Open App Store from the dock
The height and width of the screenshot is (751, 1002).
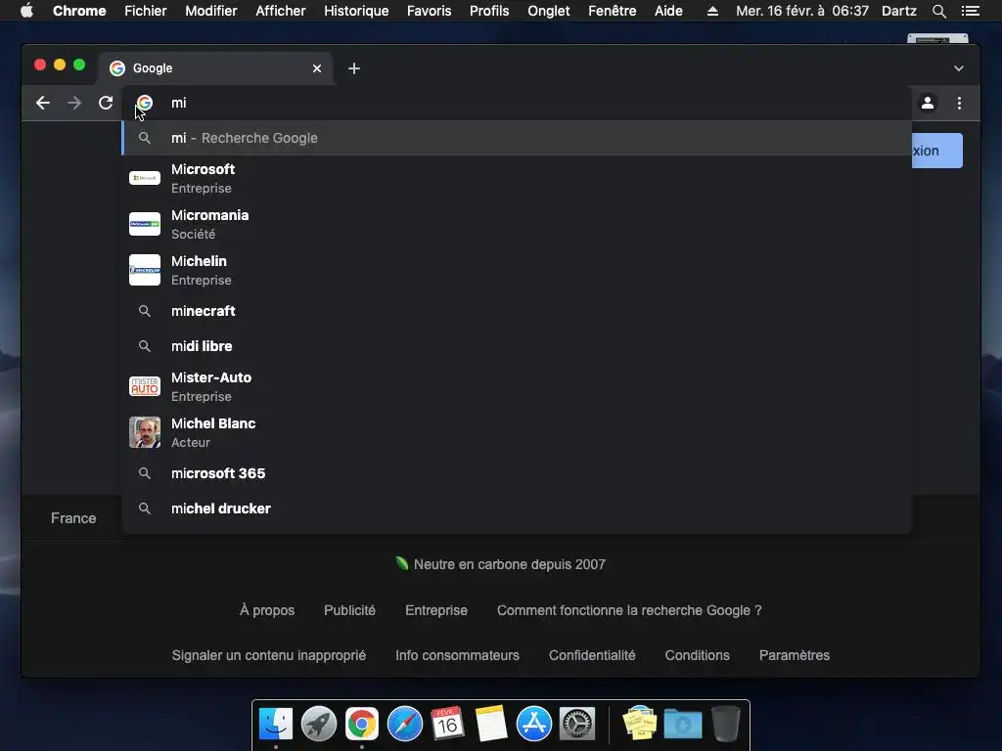pyautogui.click(x=533, y=724)
